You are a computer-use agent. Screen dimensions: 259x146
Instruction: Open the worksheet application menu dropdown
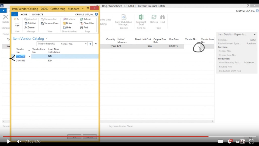click(x=3, y=11)
